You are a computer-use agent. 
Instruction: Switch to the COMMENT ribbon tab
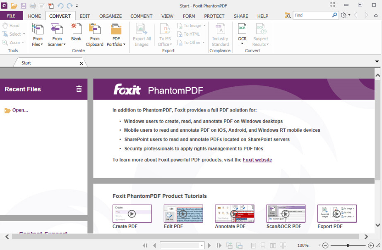click(141, 16)
